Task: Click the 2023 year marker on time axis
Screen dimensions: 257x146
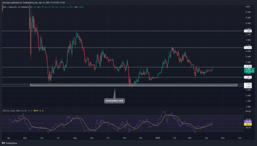Action: pos(157,137)
